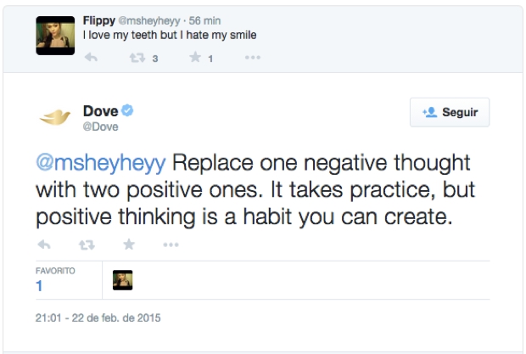
Task: Open the Dove logo profile picture
Action: [54, 118]
